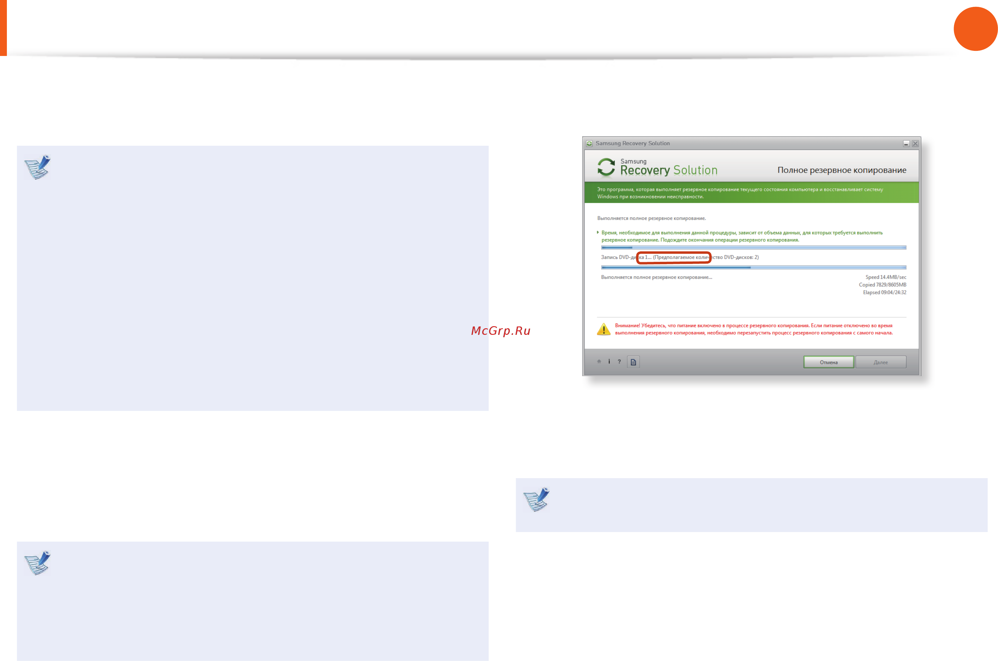998x661 pixels.
Task: Click the yellow warning triangle icon
Action: point(604,329)
